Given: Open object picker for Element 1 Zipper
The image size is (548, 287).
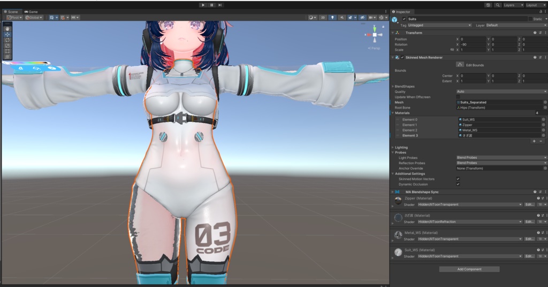Looking at the screenshot, I should coord(544,125).
